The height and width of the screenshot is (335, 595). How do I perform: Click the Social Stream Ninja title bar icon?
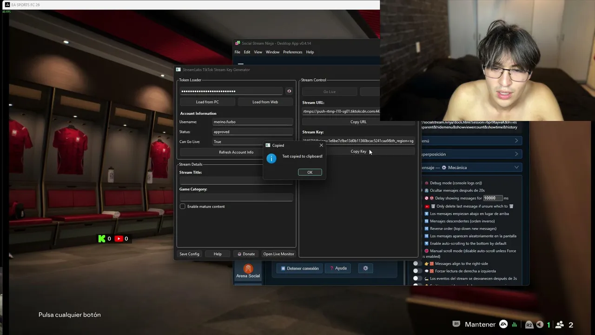coord(238,43)
